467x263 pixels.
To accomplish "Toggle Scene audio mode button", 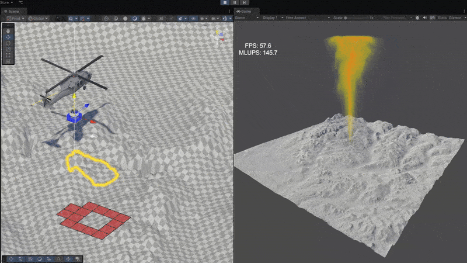I will pos(135,19).
